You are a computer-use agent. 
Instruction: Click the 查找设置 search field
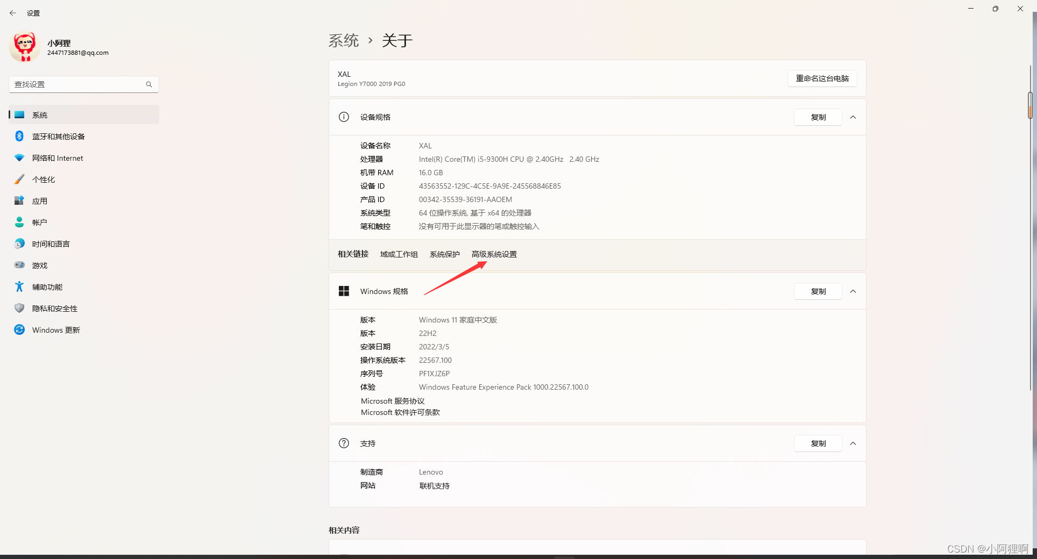pos(83,84)
